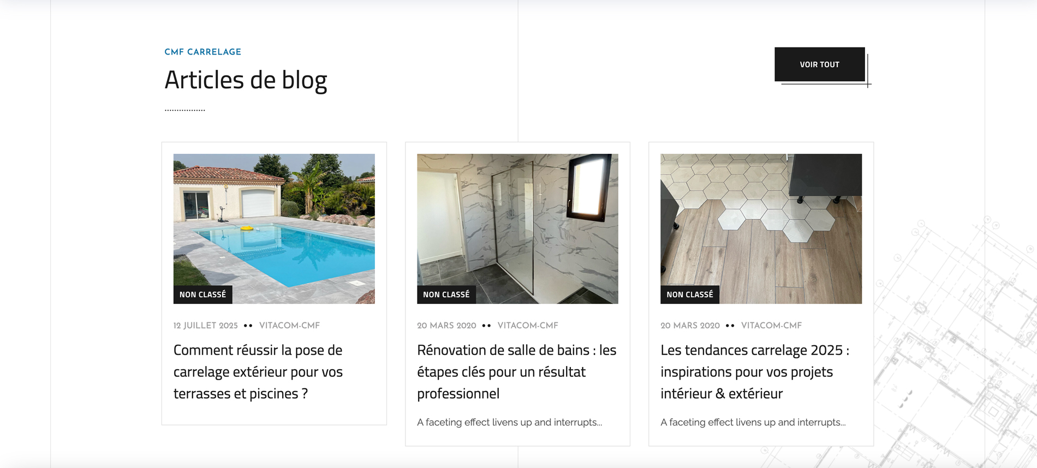
Task: Click excerpt text under bathroom renovation article
Action: click(509, 422)
